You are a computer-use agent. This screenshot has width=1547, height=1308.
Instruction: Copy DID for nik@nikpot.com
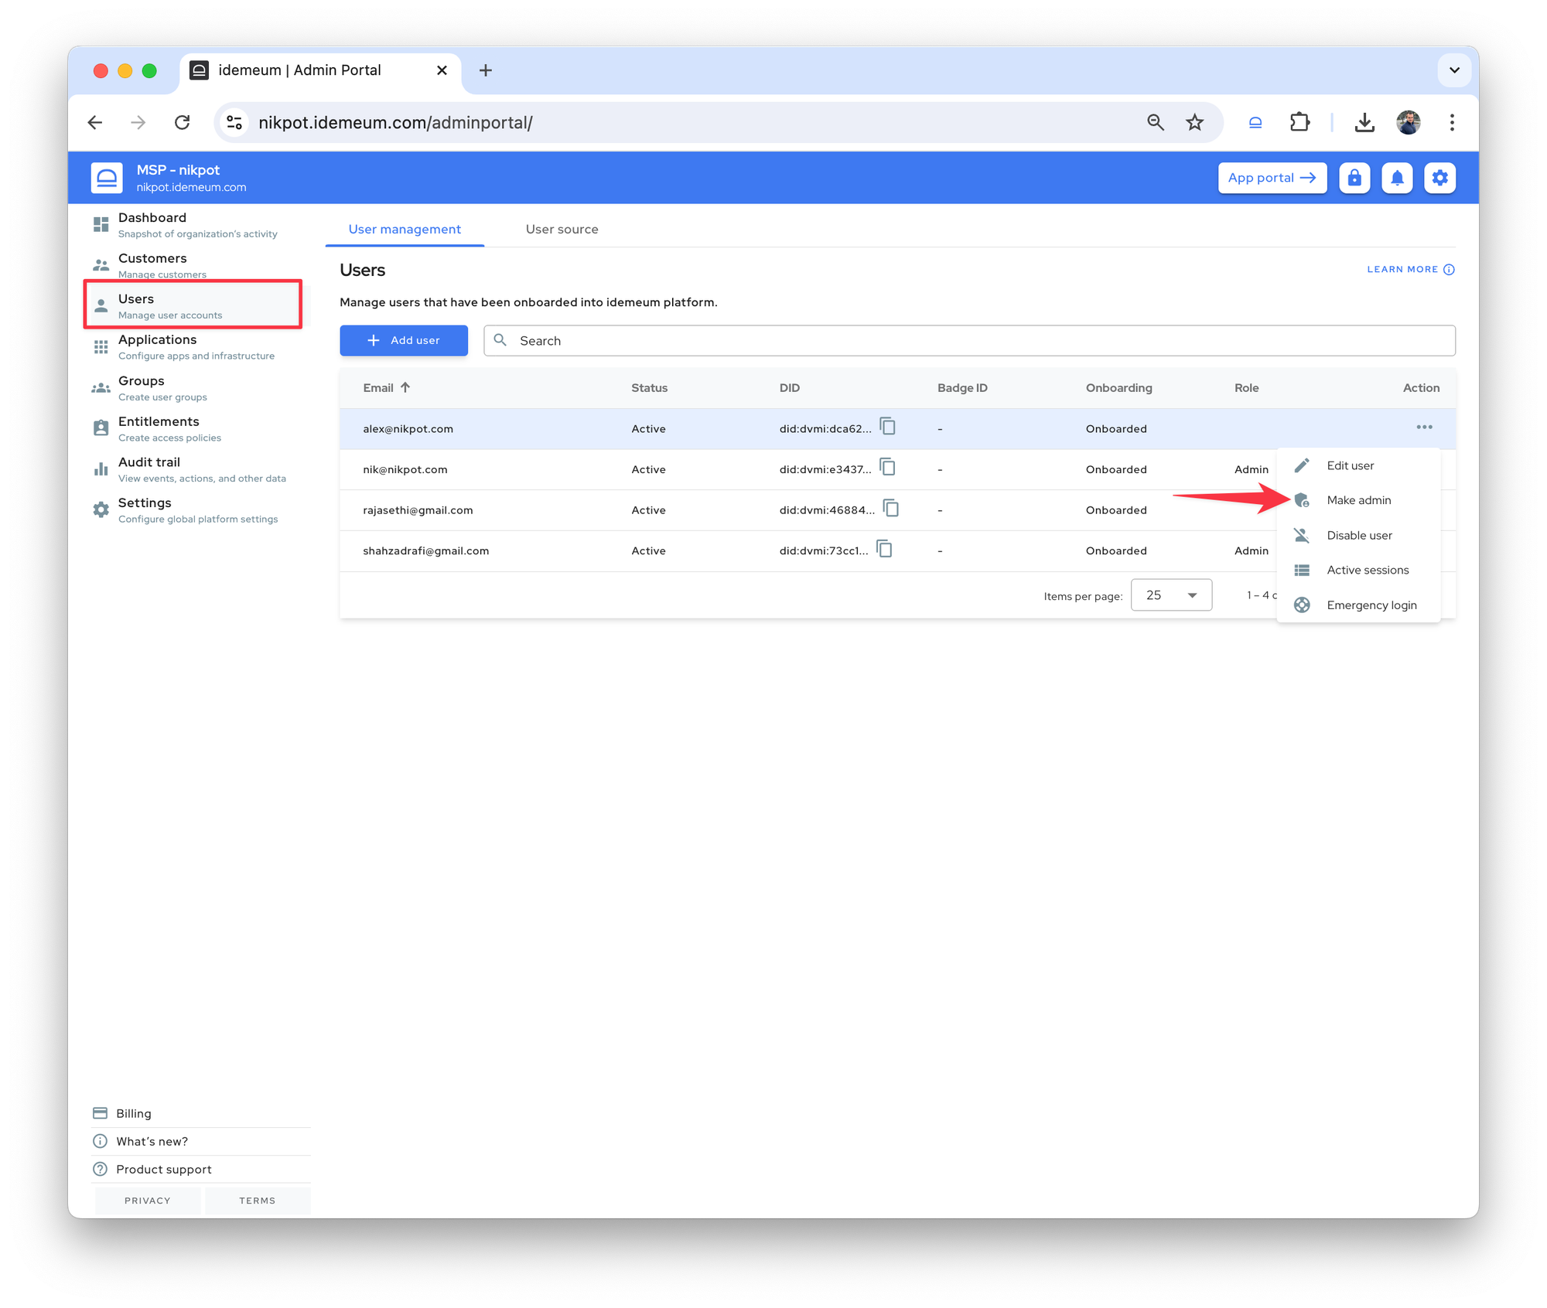point(888,468)
